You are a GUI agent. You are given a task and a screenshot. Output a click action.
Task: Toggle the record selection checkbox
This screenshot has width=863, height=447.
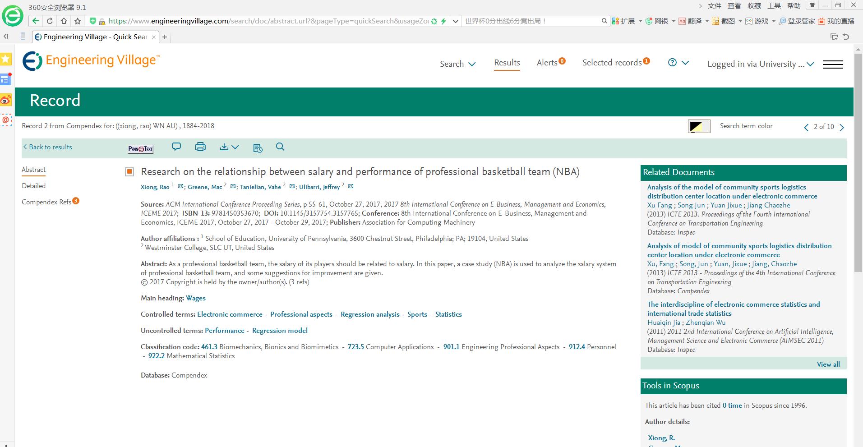129,172
